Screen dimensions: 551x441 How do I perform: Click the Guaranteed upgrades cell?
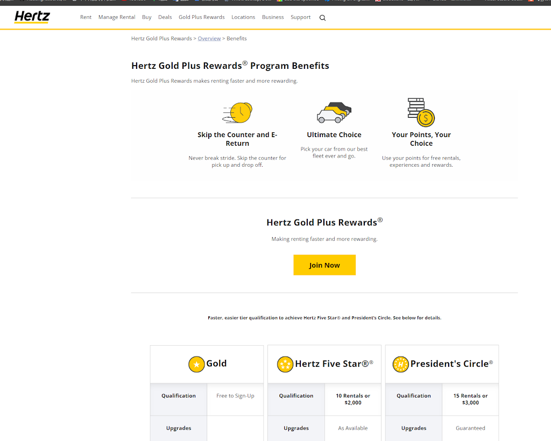[x=470, y=428]
